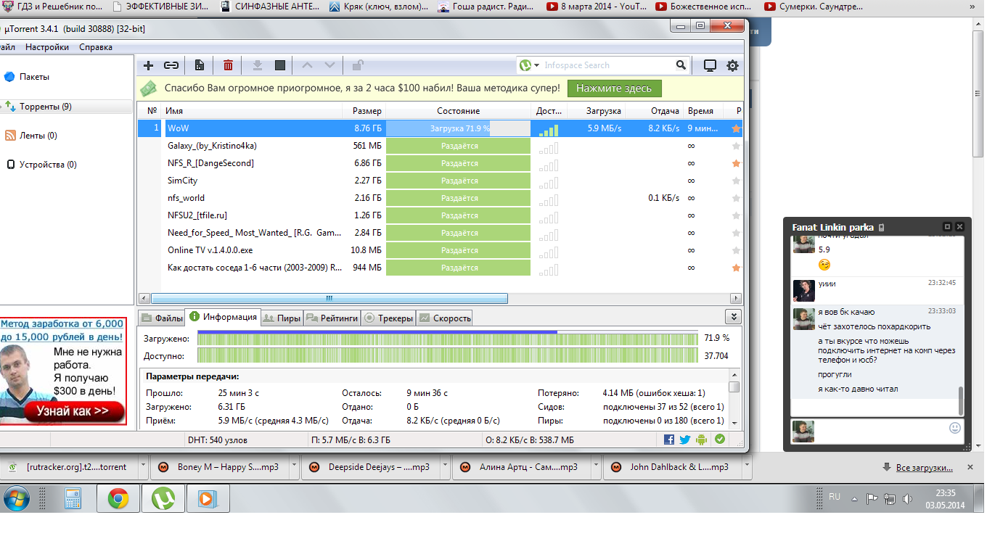Click the Android icon in the status bar
This screenshot has height=557, width=987.
701,440
